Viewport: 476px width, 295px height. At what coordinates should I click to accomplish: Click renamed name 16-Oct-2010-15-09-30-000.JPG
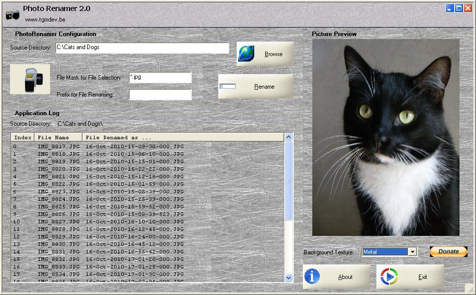135,146
